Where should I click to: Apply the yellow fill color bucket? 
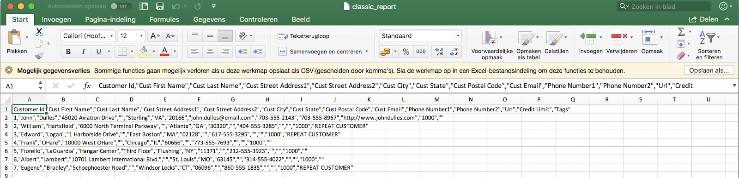[144, 52]
